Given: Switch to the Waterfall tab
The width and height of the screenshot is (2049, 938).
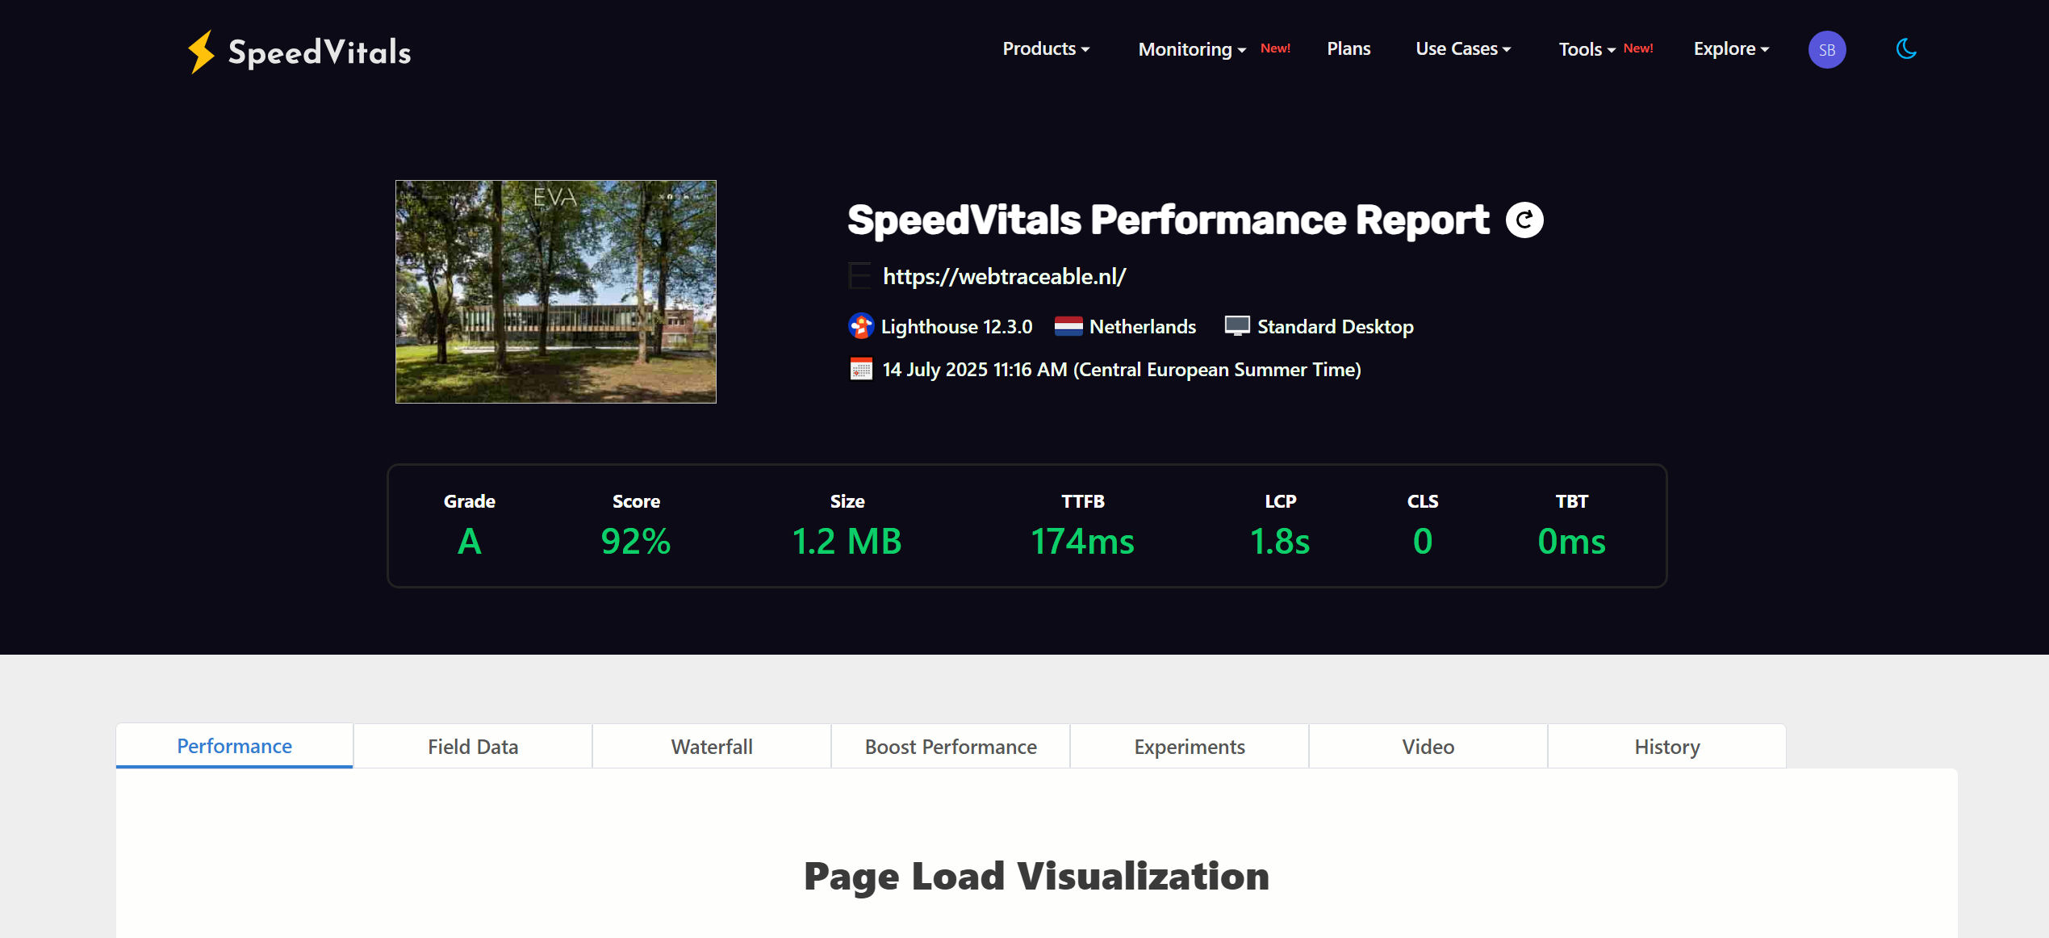Looking at the screenshot, I should 712,747.
